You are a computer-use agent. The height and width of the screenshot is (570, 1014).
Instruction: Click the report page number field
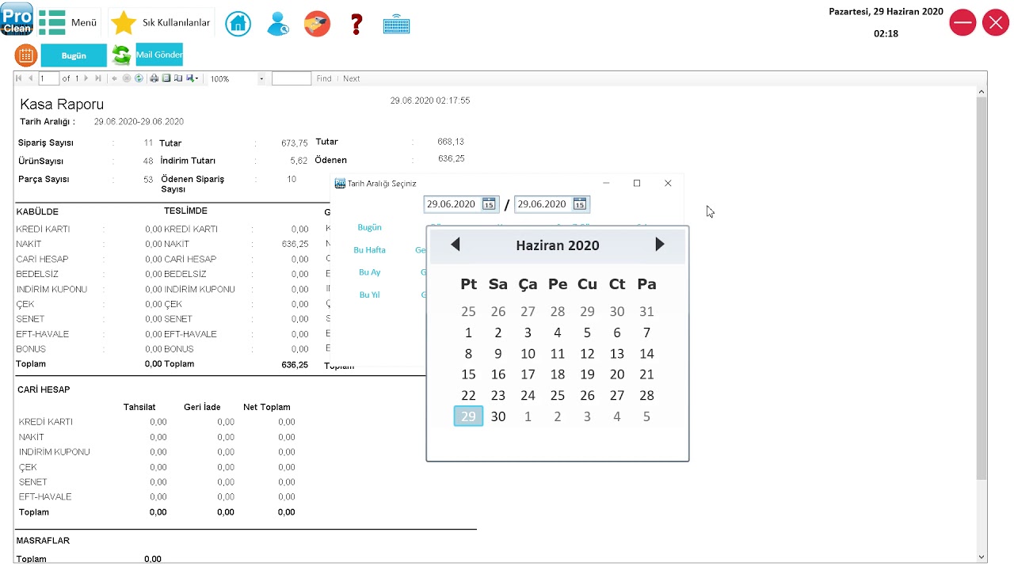tap(49, 78)
